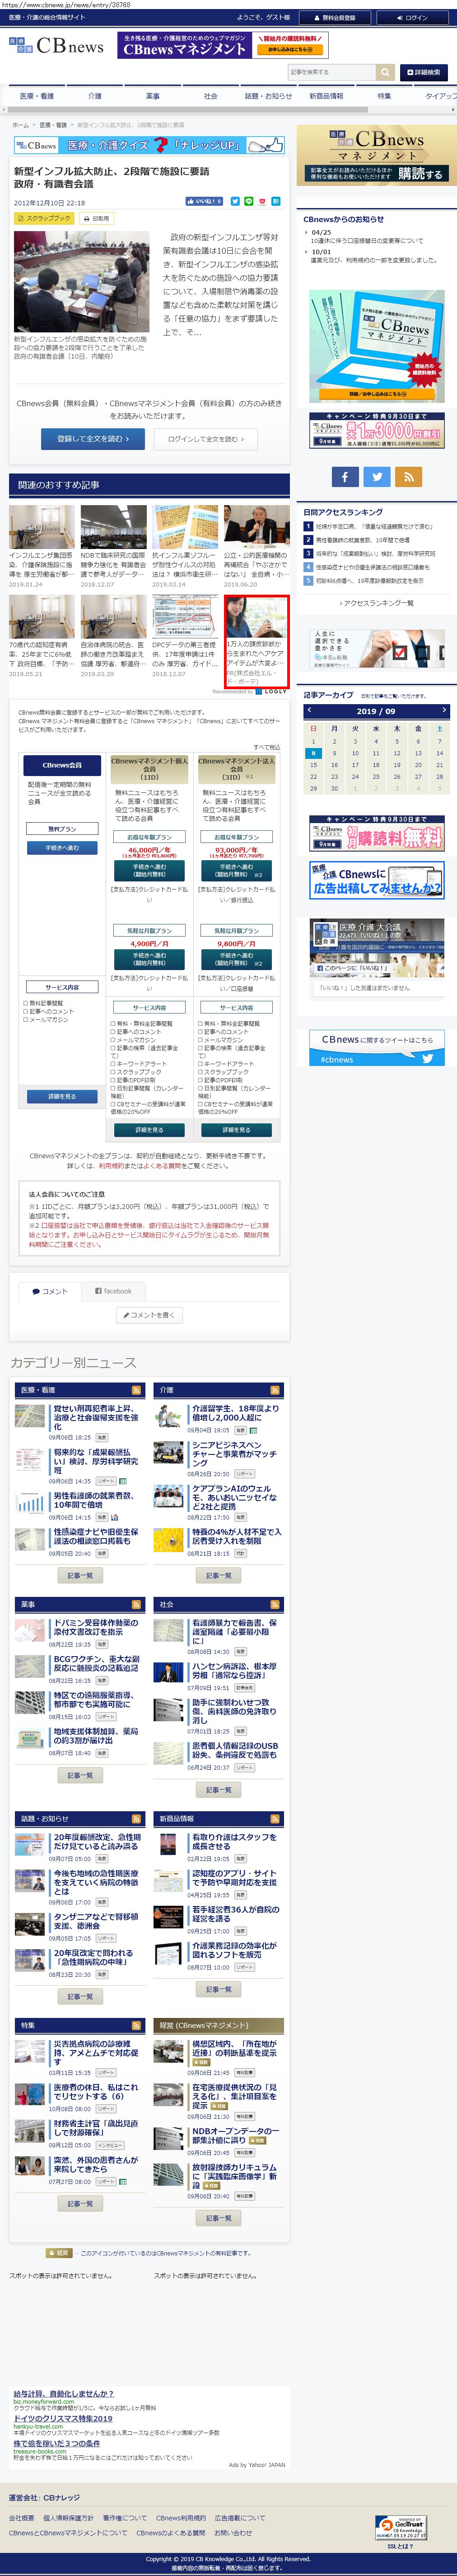Open the 新商品情報 navigation menu item
This screenshot has height=2576, width=457.
[x=326, y=96]
